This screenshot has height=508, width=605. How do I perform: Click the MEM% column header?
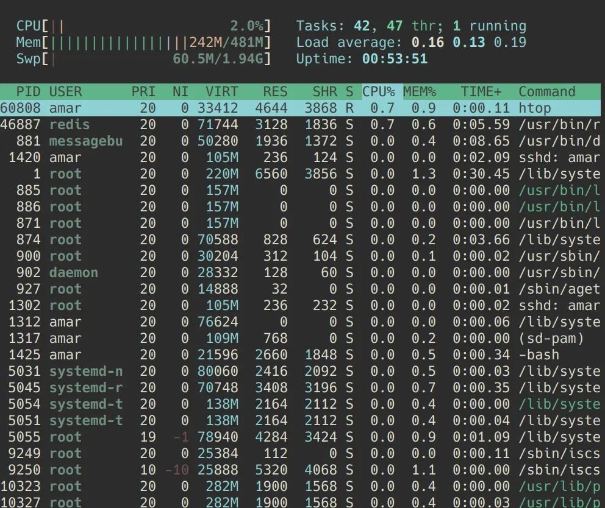point(420,92)
